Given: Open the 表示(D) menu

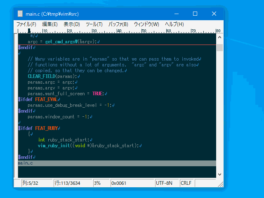Looking at the screenshot, I should pos(71,24).
